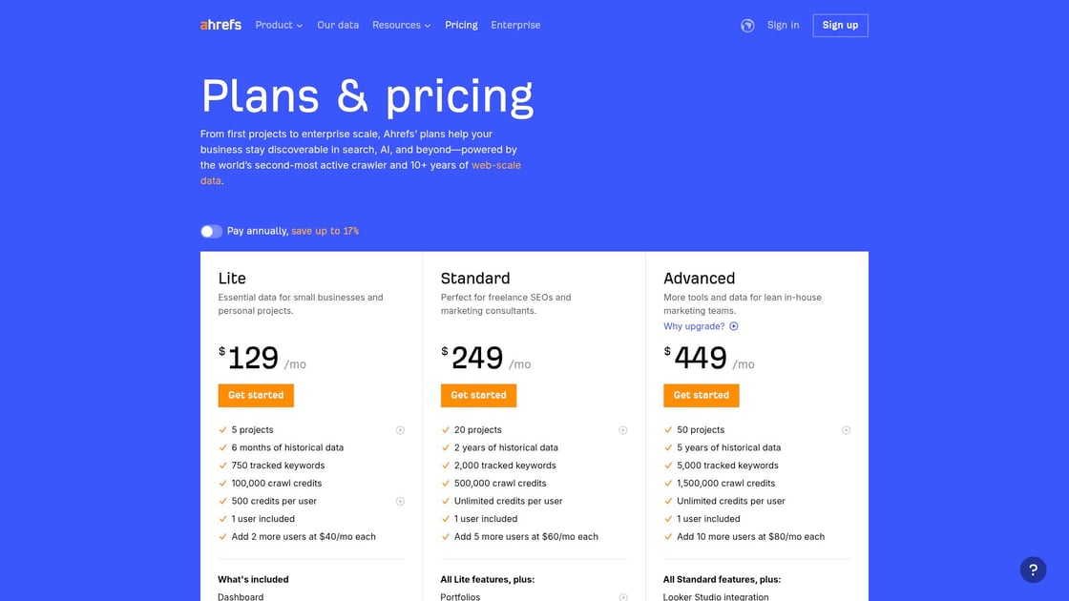Play the Why upgrade video icon
1069x601 pixels.
coord(734,326)
